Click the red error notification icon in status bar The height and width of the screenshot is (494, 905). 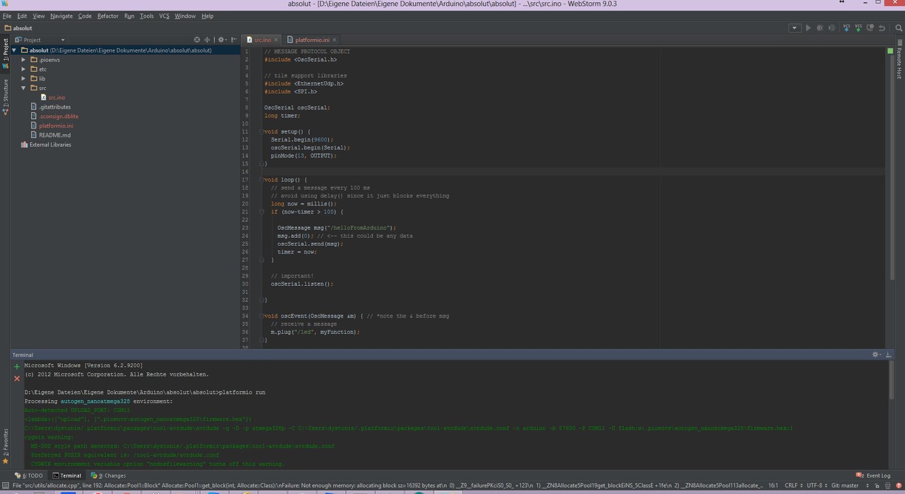point(898,486)
